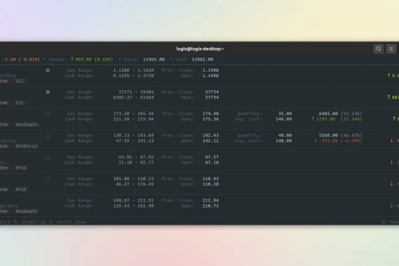Select the 52wk range 6202.37 - 61684
399x266 pixels.
click(x=134, y=97)
